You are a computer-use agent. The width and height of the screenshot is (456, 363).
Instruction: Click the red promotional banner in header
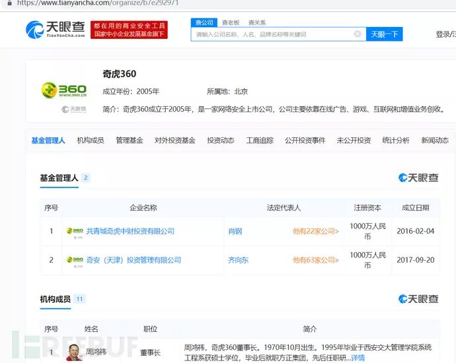pyautogui.click(x=129, y=30)
